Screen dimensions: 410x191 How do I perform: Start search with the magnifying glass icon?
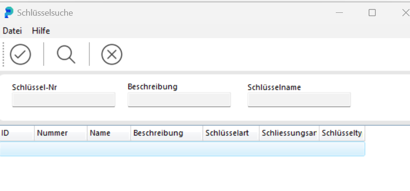click(66, 54)
